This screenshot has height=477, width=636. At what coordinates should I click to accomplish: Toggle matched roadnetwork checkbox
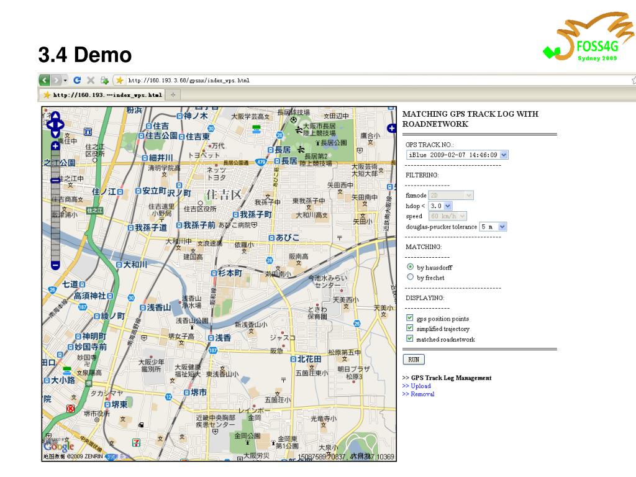(410, 338)
